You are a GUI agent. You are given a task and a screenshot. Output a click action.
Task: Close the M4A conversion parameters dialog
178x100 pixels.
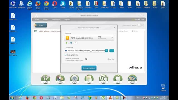click(x=115, y=28)
